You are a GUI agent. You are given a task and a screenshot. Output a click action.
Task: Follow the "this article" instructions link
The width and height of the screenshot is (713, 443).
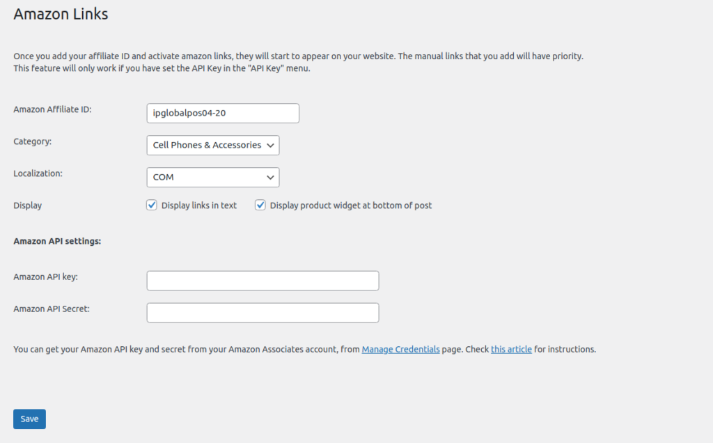coord(511,350)
